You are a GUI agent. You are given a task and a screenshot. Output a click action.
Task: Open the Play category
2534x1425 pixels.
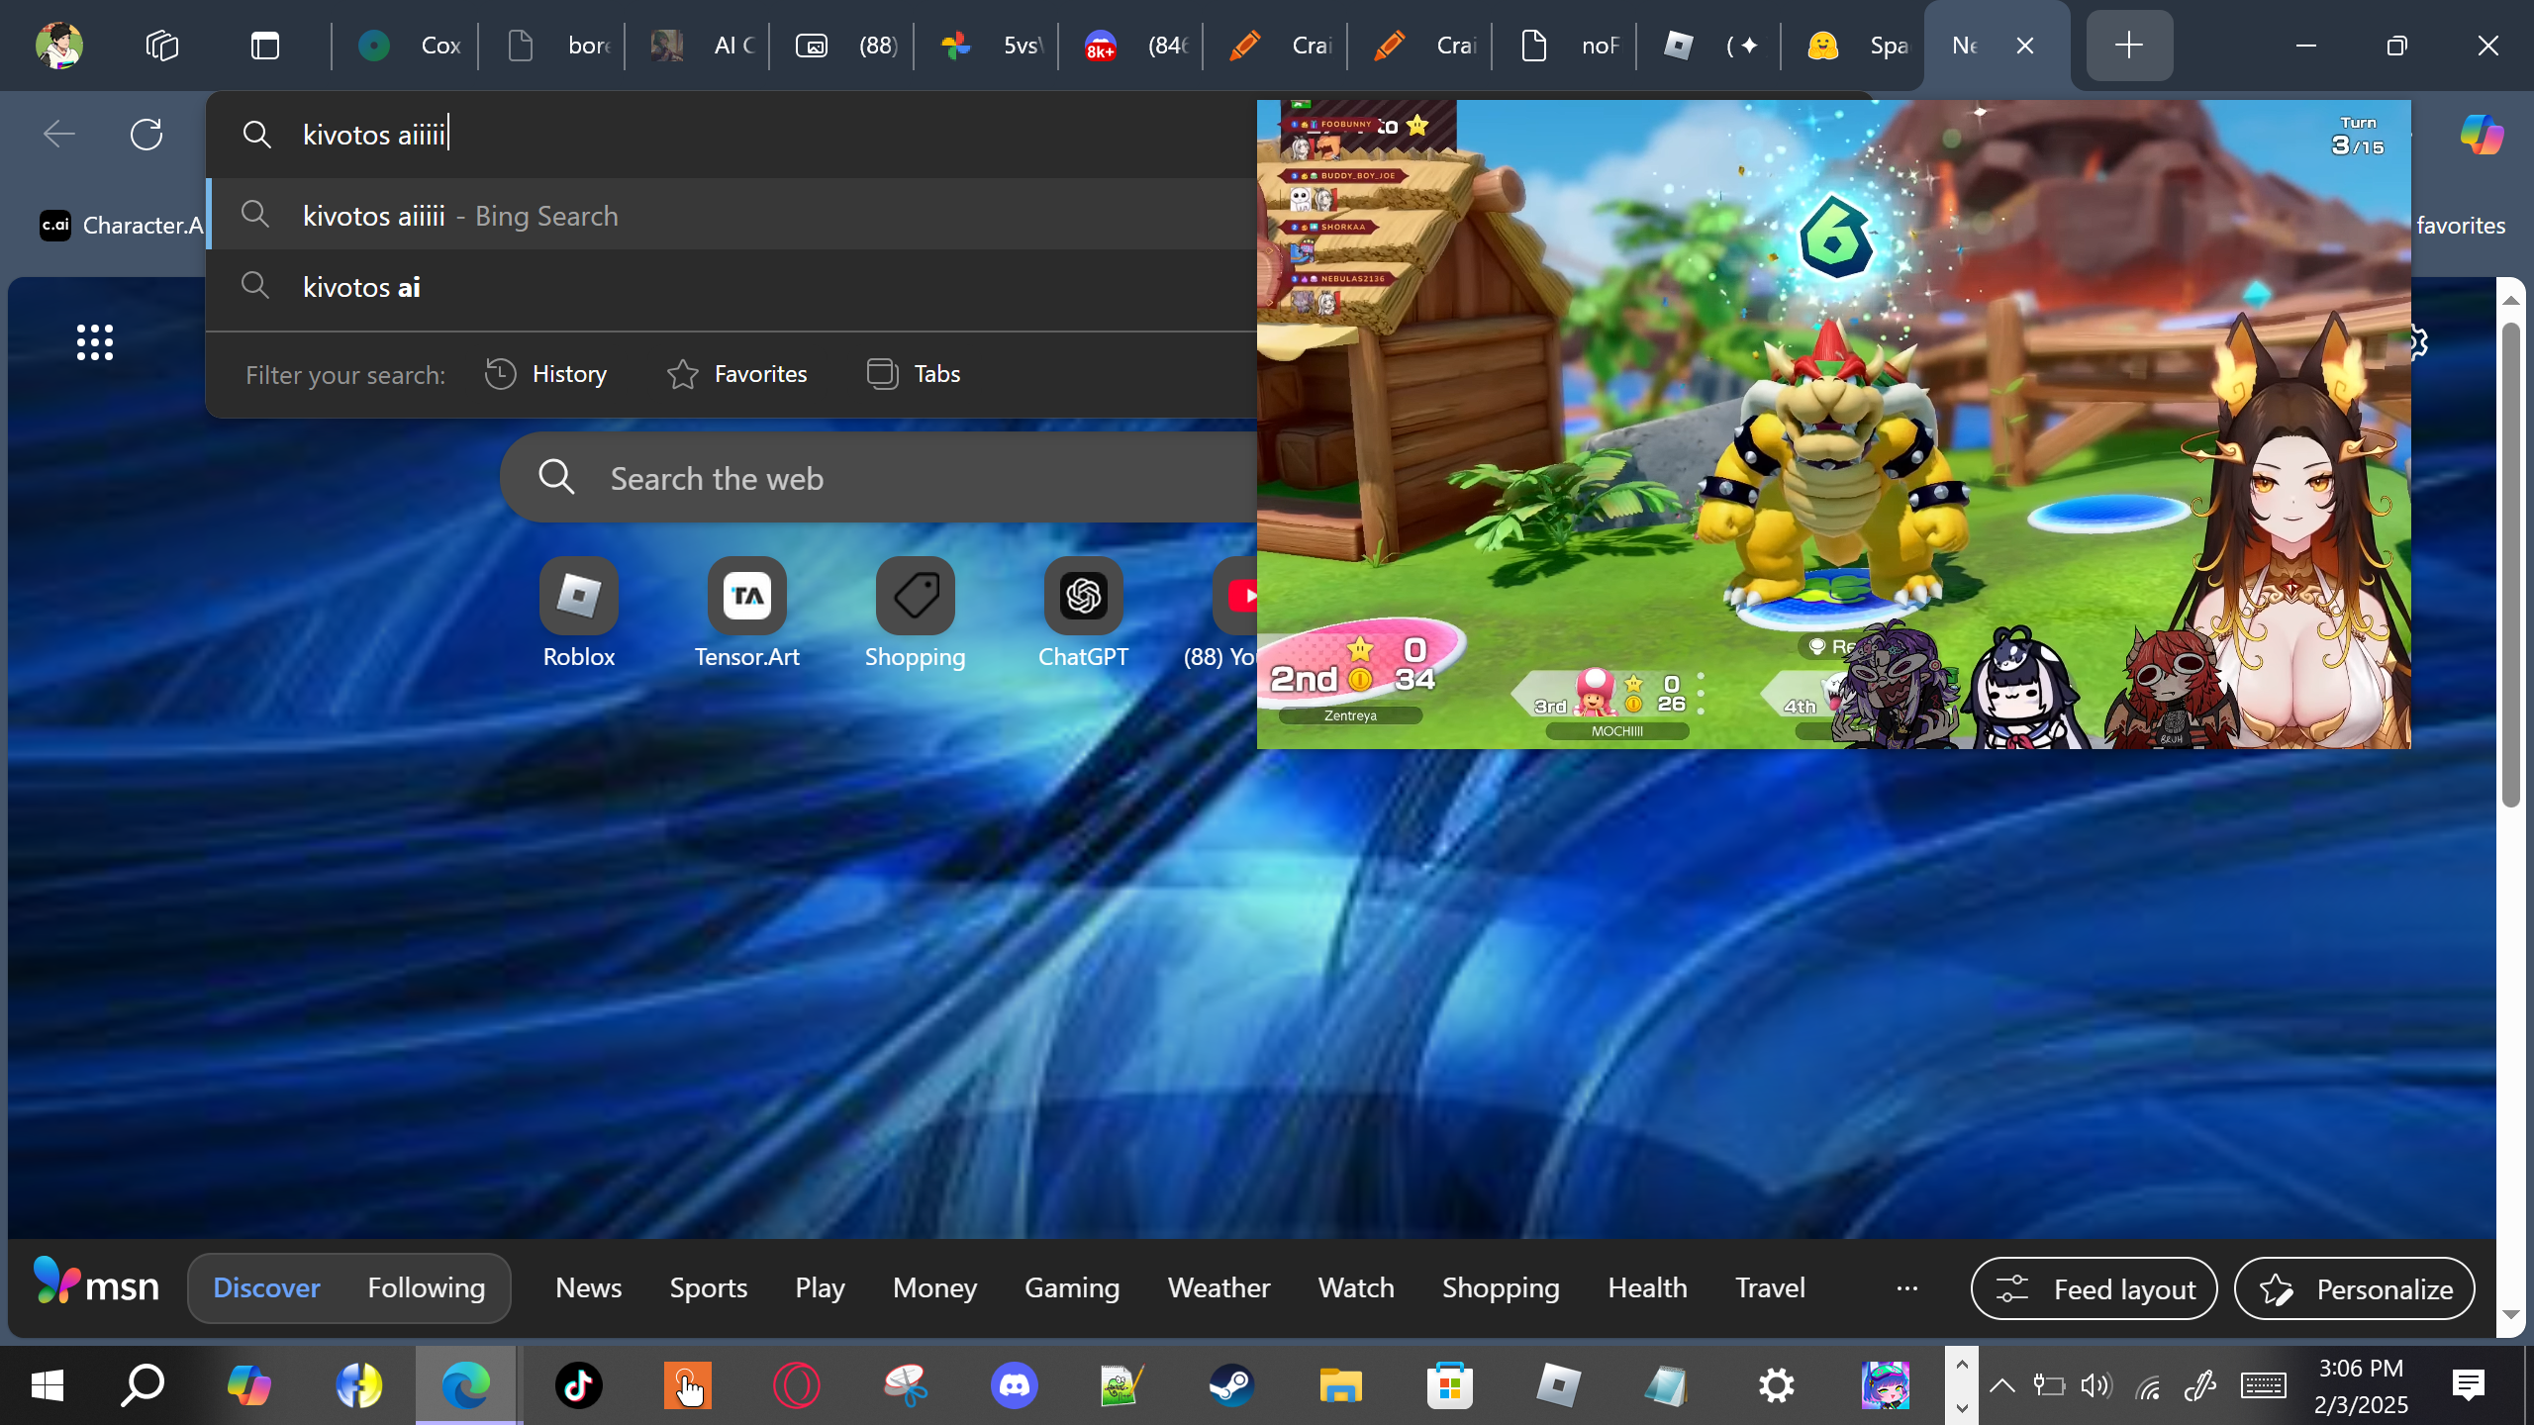(820, 1287)
